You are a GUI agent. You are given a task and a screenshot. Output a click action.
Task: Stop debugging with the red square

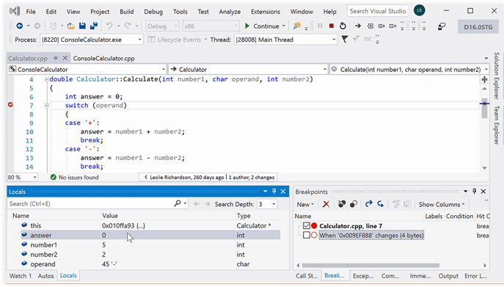coord(332,26)
